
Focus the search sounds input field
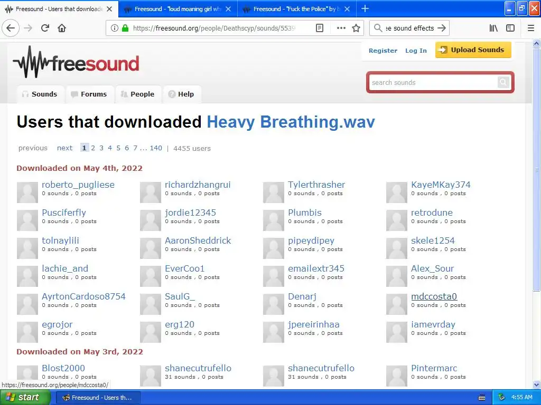coord(433,83)
